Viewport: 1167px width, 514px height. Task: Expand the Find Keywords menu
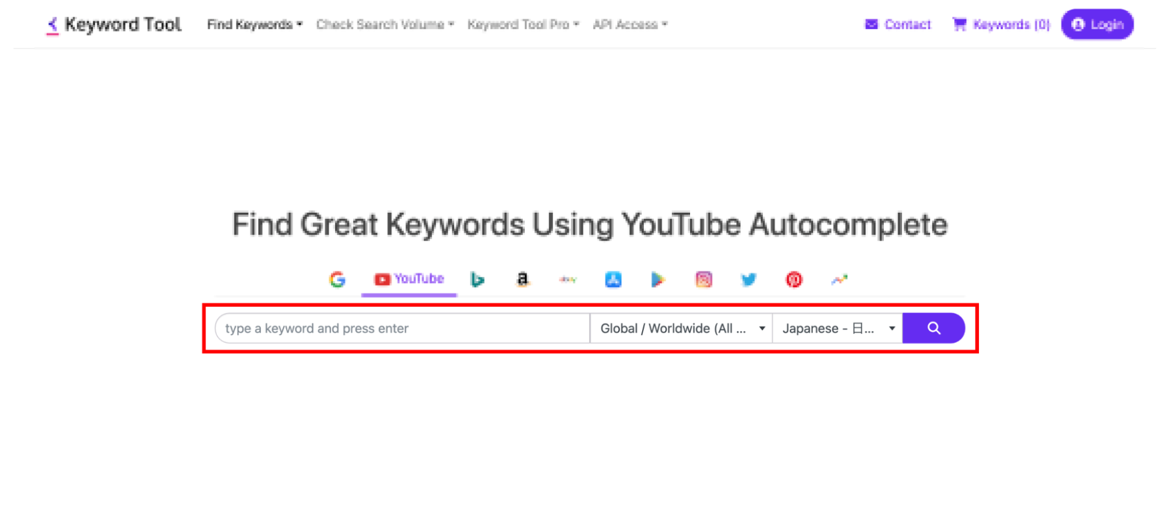coord(255,25)
